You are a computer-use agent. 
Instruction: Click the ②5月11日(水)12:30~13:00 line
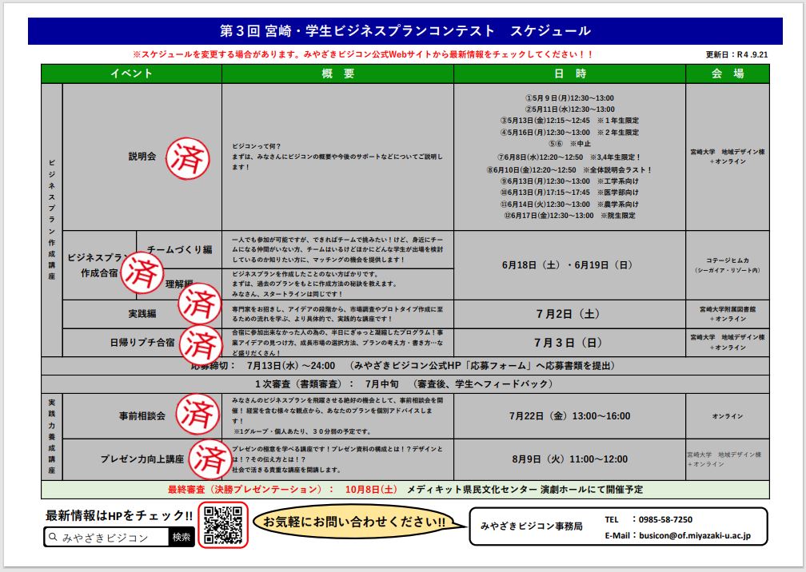569,109
